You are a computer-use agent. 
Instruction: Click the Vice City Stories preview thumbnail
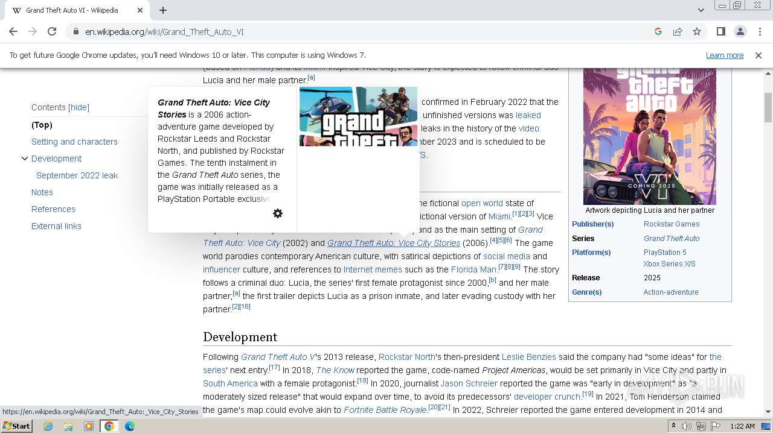coord(358,116)
